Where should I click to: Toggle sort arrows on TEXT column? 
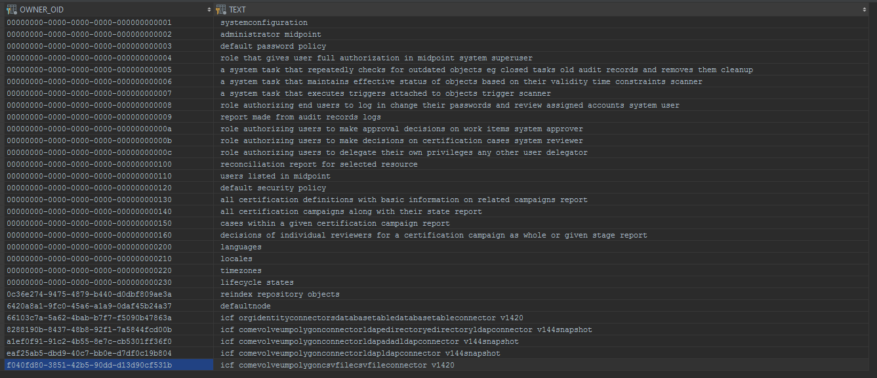(x=865, y=9)
